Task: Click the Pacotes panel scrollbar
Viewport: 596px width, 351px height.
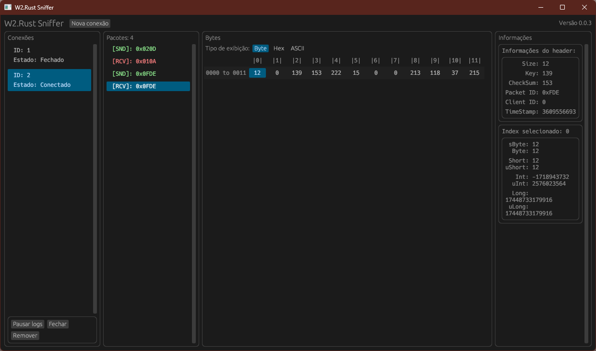Action: [x=194, y=194]
